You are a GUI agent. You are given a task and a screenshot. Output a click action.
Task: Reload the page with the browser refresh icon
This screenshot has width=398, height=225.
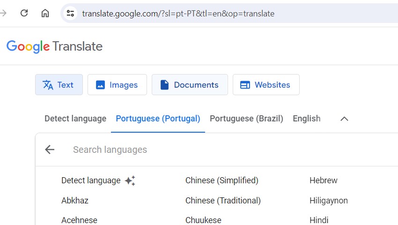pyautogui.click(x=24, y=13)
